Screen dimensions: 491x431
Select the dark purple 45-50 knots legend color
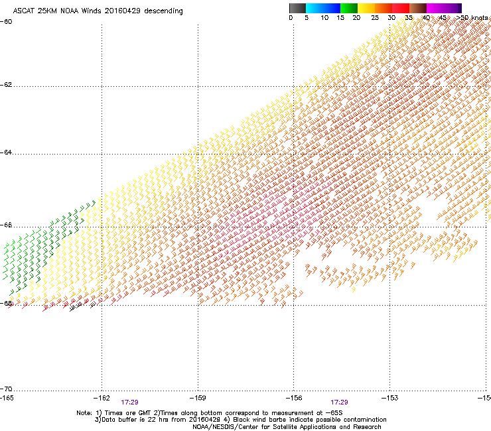453,8
